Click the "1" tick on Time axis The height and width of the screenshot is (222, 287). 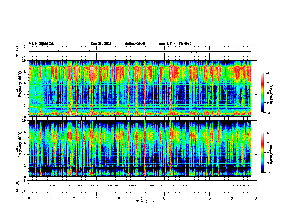(51, 198)
